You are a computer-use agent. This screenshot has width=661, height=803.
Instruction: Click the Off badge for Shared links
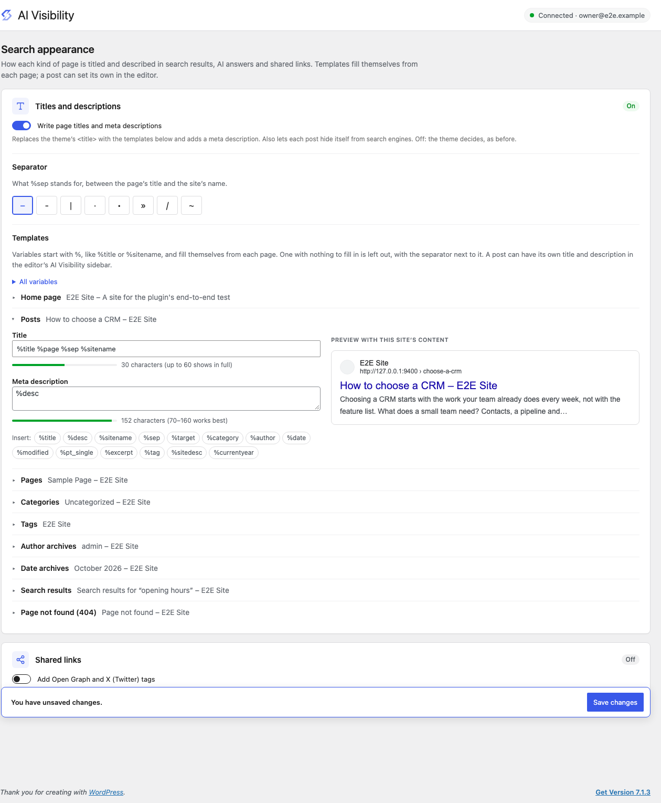coord(630,660)
